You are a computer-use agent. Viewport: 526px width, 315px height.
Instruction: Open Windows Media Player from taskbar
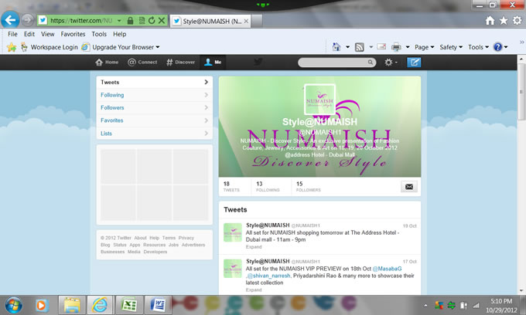tap(42, 305)
